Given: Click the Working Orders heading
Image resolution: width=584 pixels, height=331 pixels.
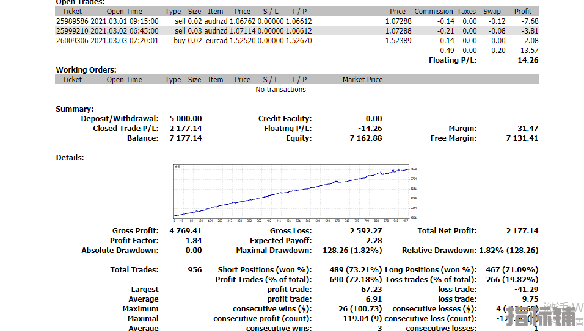Looking at the screenshot, I should click(x=86, y=70).
